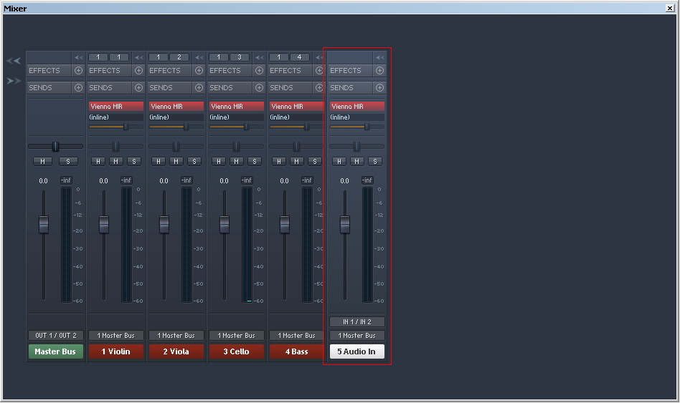Open 3 Cello's Master Bus output routing
The image size is (680, 403).
(x=237, y=336)
